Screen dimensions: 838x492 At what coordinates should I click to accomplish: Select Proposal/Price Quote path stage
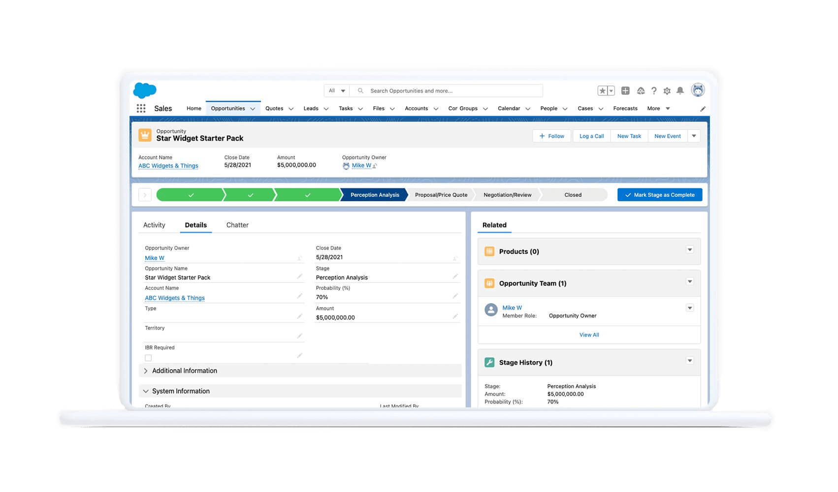coord(441,195)
